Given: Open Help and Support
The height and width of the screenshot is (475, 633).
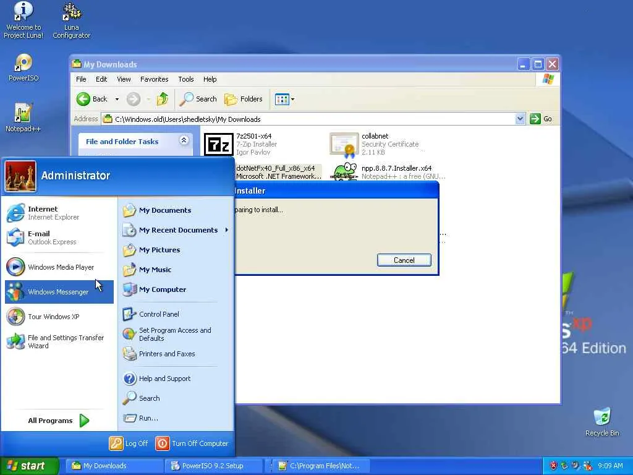Looking at the screenshot, I should click(x=176, y=379).
